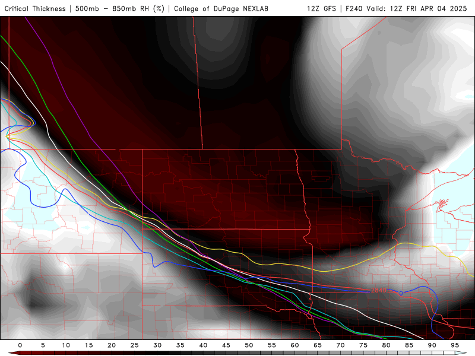Click the '10' value on the color scale
Image resolution: width=475 pixels, height=356 pixels.
click(x=66, y=345)
